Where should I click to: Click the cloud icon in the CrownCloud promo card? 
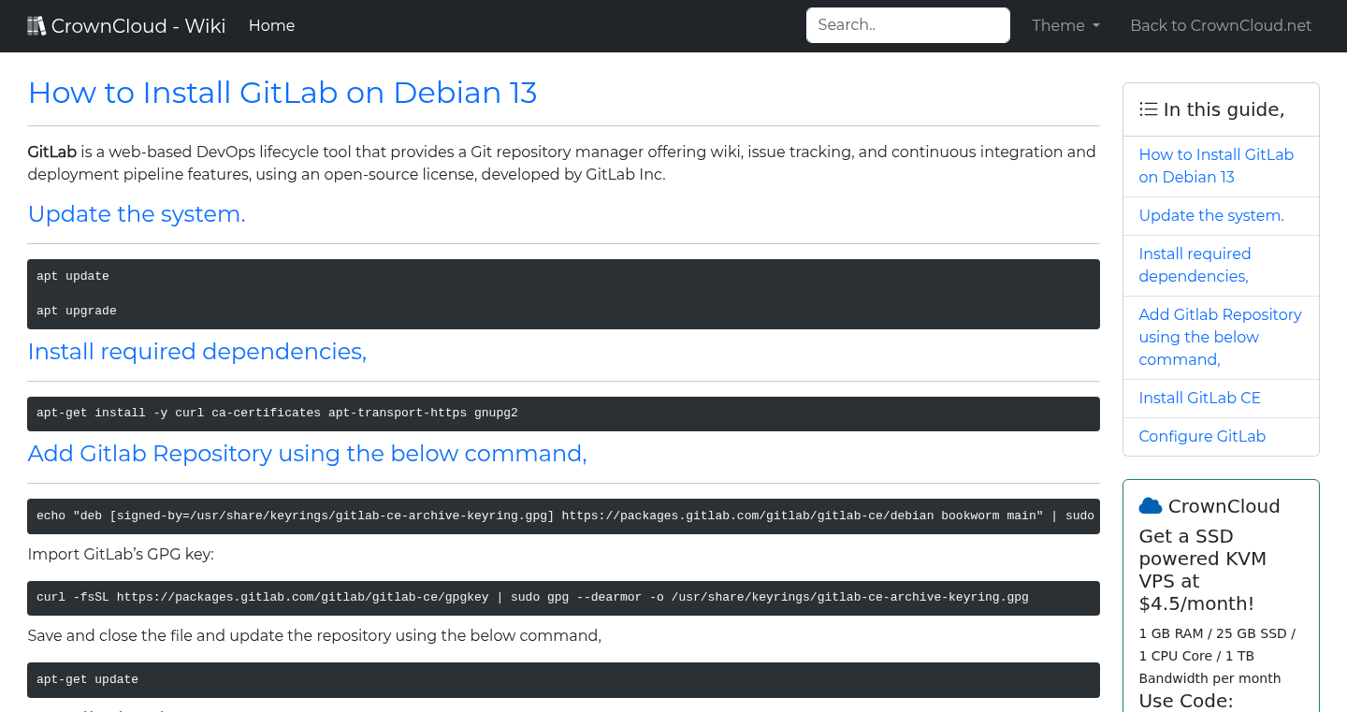pos(1150,505)
